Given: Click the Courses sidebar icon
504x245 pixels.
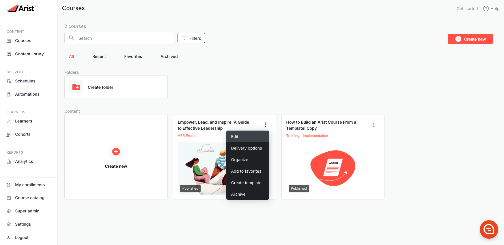Looking at the screenshot, I should point(9,41).
